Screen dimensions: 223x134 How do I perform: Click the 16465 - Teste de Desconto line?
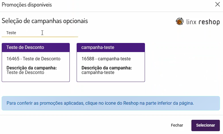point(33,59)
